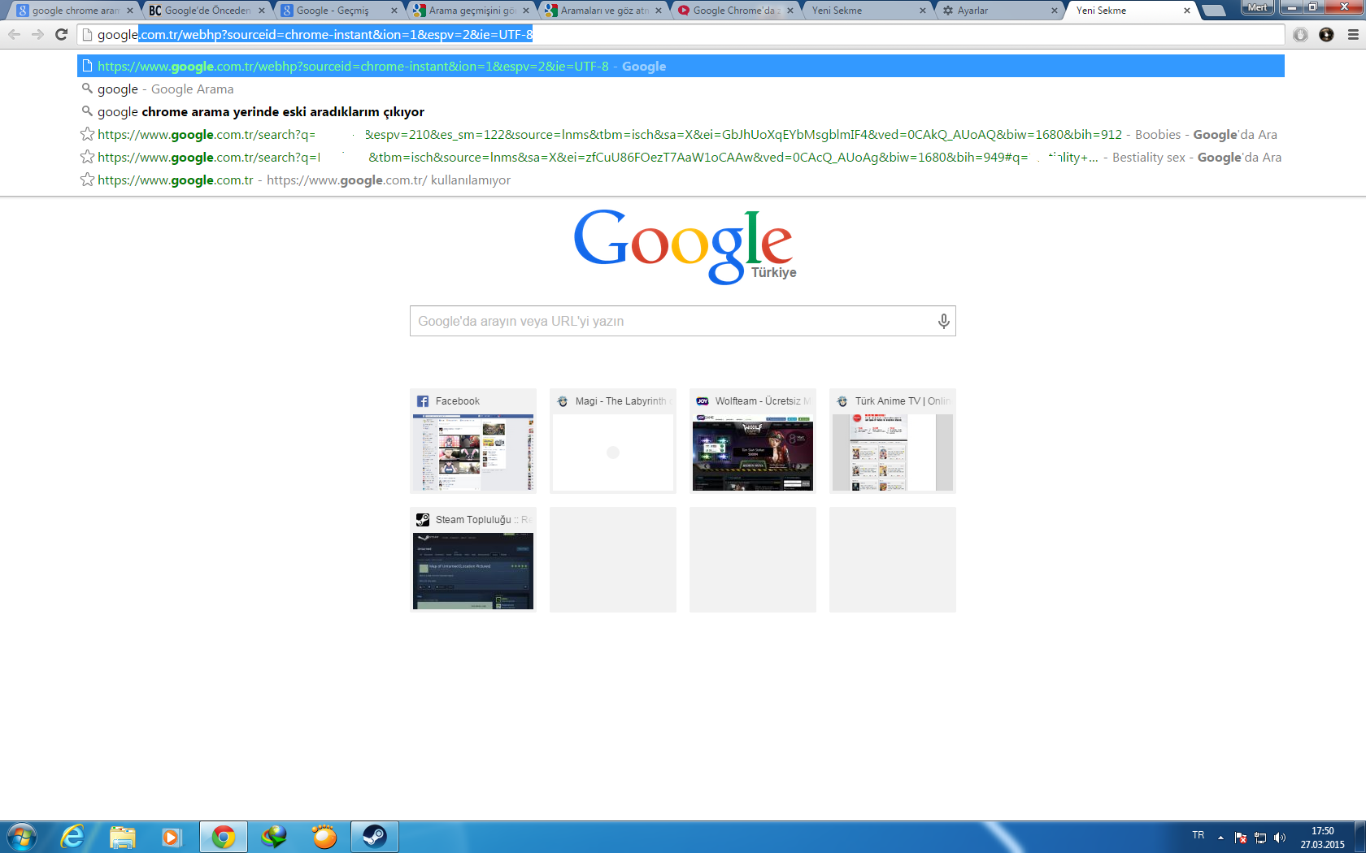Click the volume speaker tray icon
This screenshot has height=853, width=1366.
pyautogui.click(x=1280, y=838)
